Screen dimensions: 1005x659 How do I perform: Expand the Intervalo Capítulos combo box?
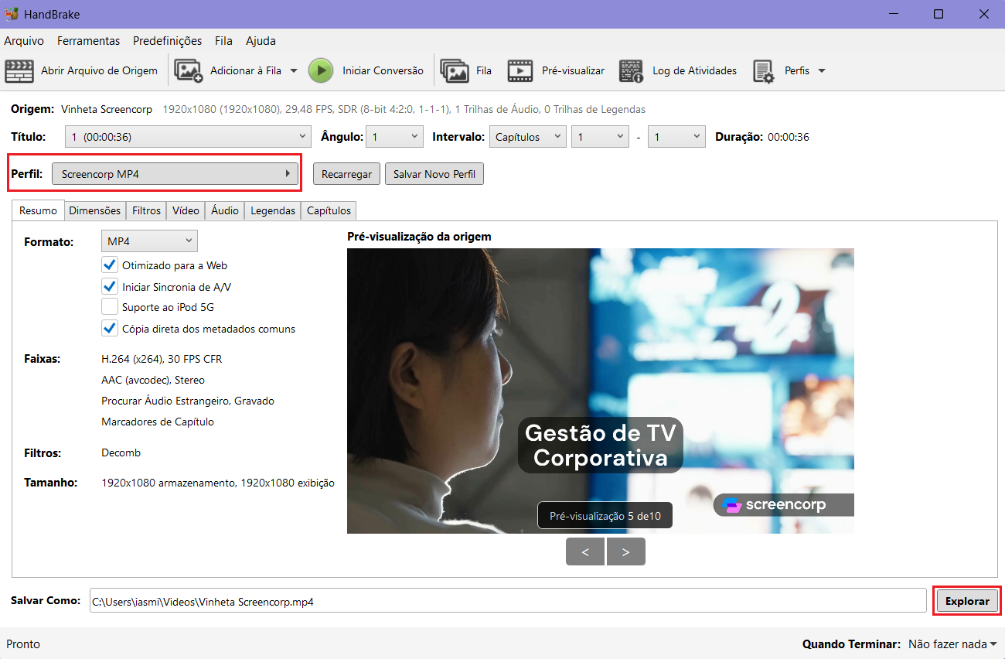(x=528, y=137)
